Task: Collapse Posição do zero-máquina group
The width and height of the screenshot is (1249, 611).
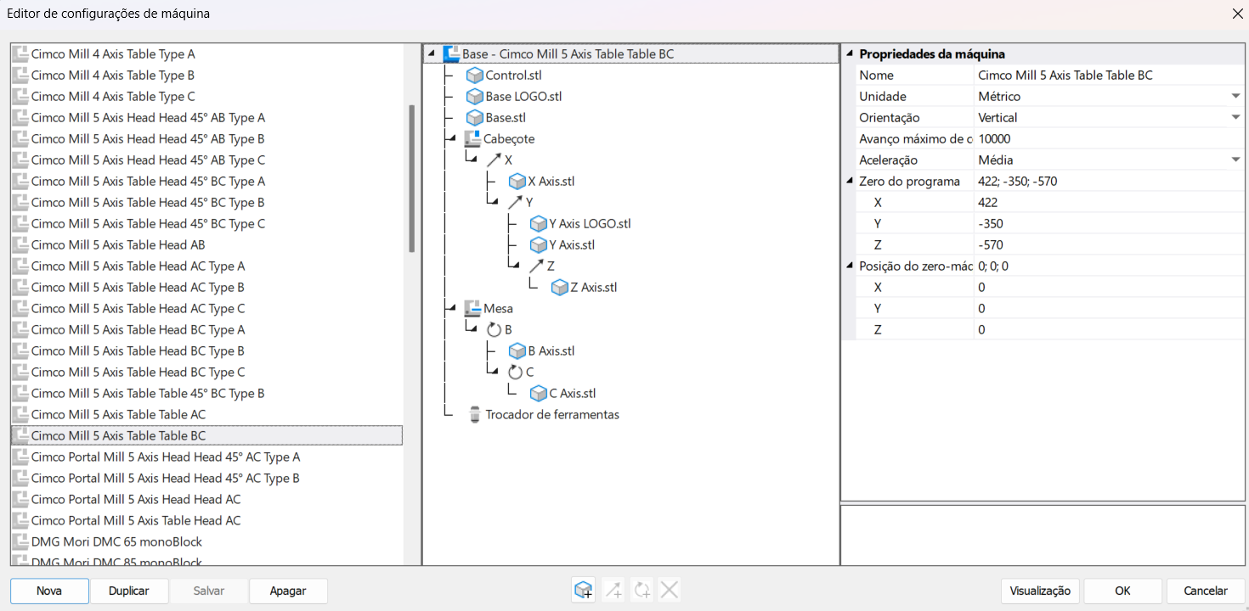Action: coord(850,266)
